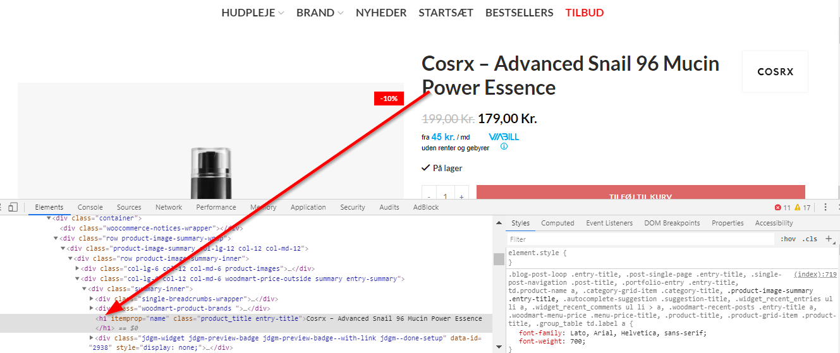
Task: Open the Application tab
Action: click(x=308, y=207)
